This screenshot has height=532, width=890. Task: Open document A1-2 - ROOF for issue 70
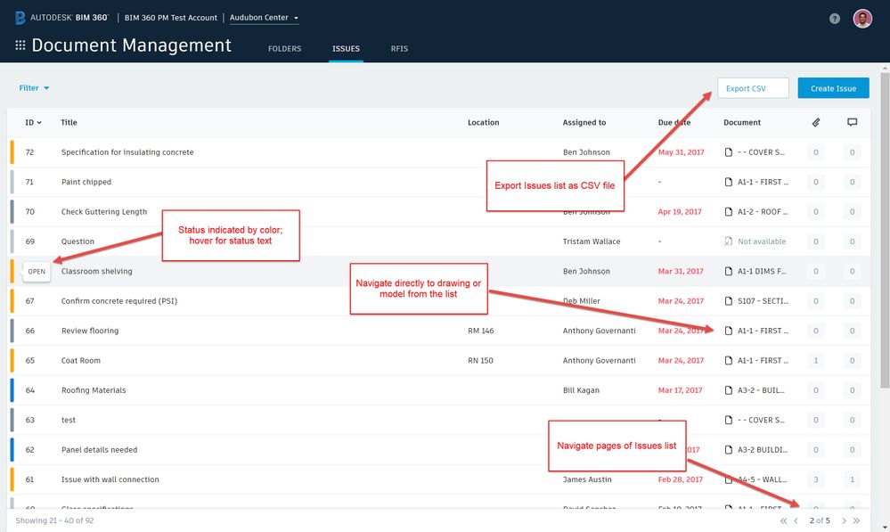(763, 212)
